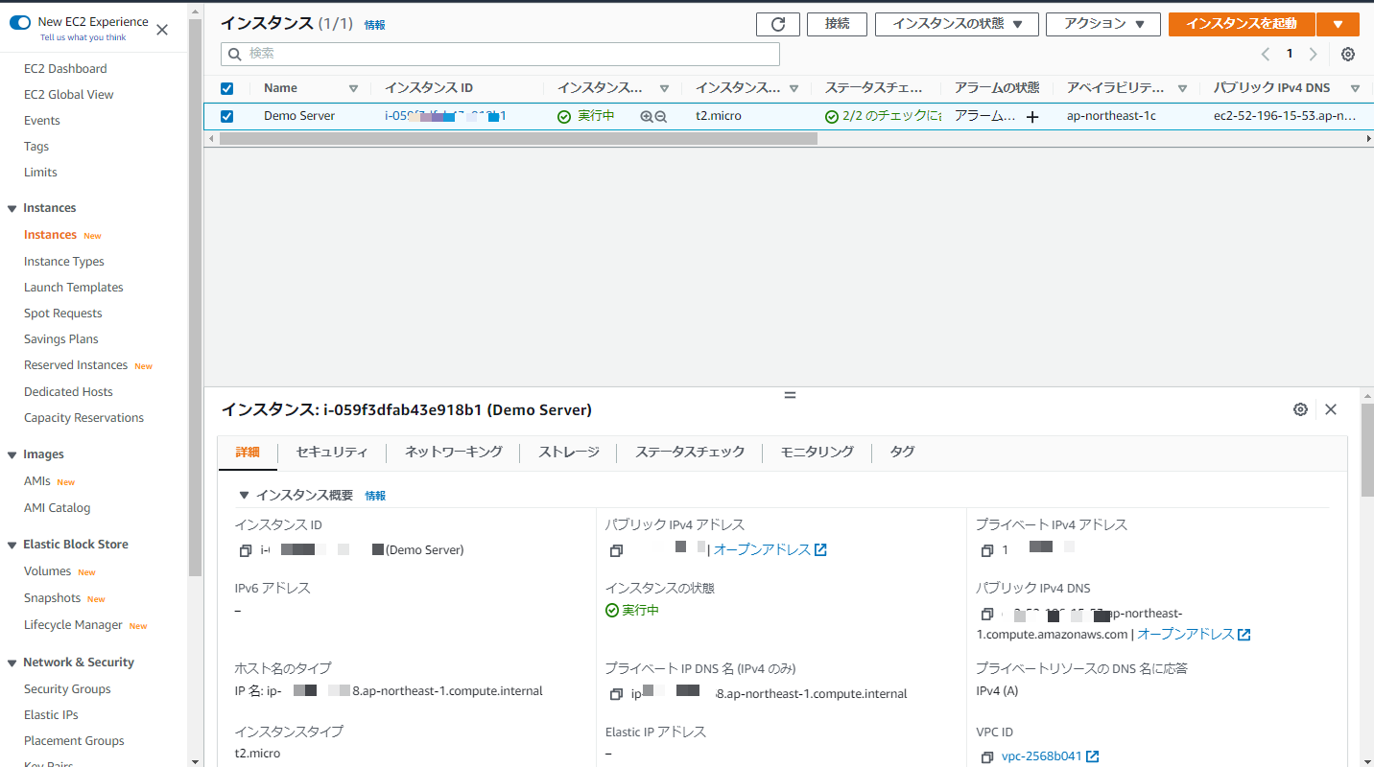Viewport: 1374px width, 767px height.
Task: Refresh the instance list
Action: coord(777,24)
